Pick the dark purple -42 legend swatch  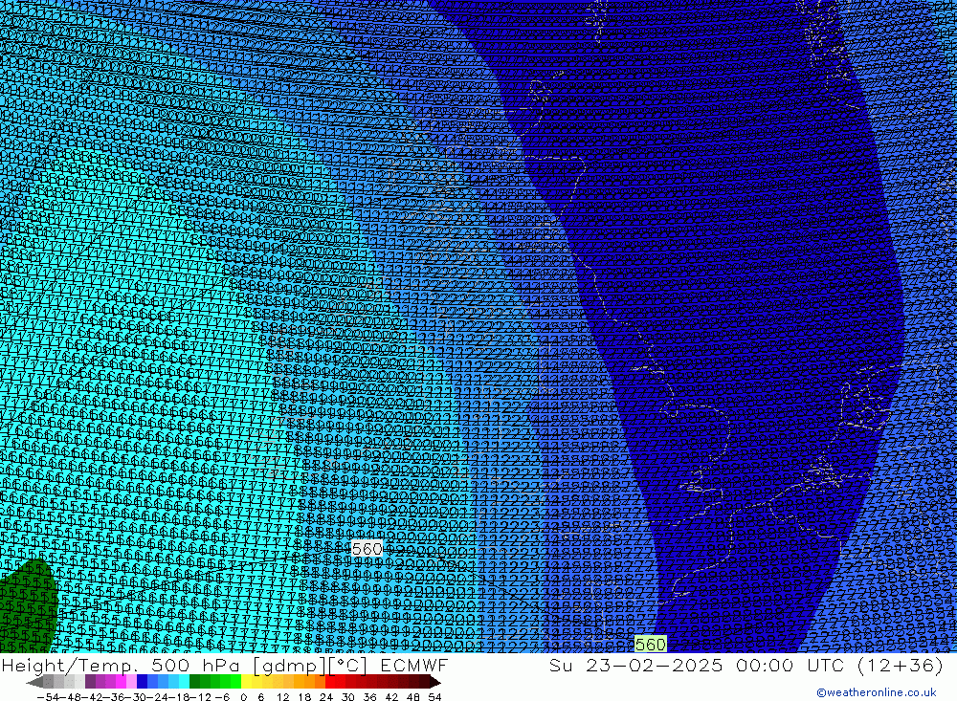click(90, 682)
